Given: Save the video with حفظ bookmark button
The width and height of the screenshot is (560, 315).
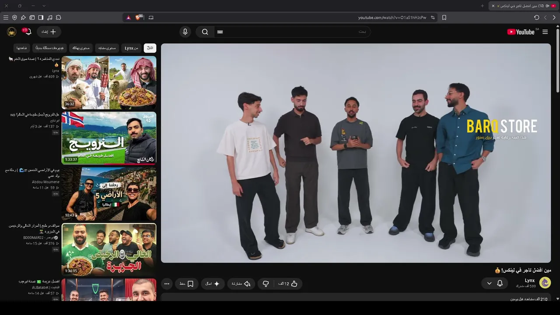Looking at the screenshot, I should [x=186, y=283].
